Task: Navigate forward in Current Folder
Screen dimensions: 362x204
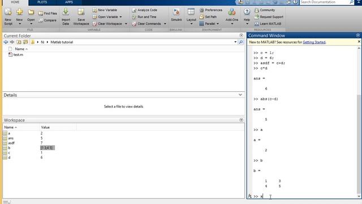Action: [x=12, y=42]
